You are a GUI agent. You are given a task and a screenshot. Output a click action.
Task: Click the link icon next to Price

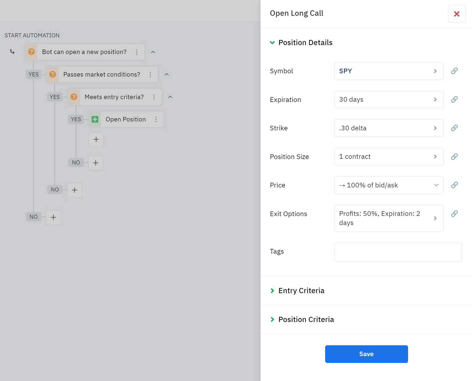coord(454,185)
